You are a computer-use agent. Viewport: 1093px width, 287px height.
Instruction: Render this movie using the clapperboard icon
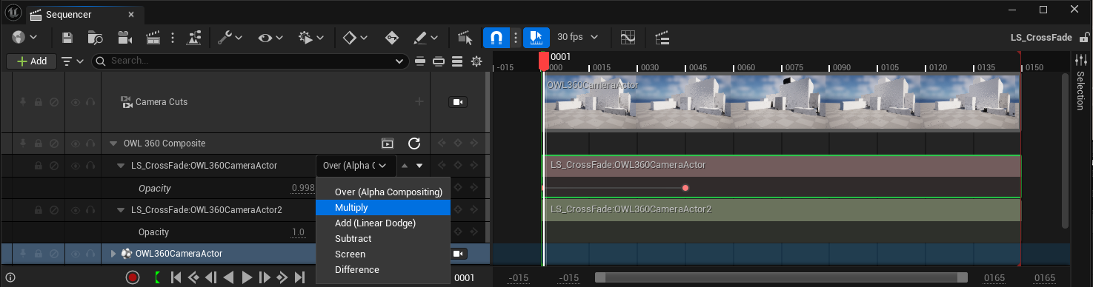(x=153, y=37)
